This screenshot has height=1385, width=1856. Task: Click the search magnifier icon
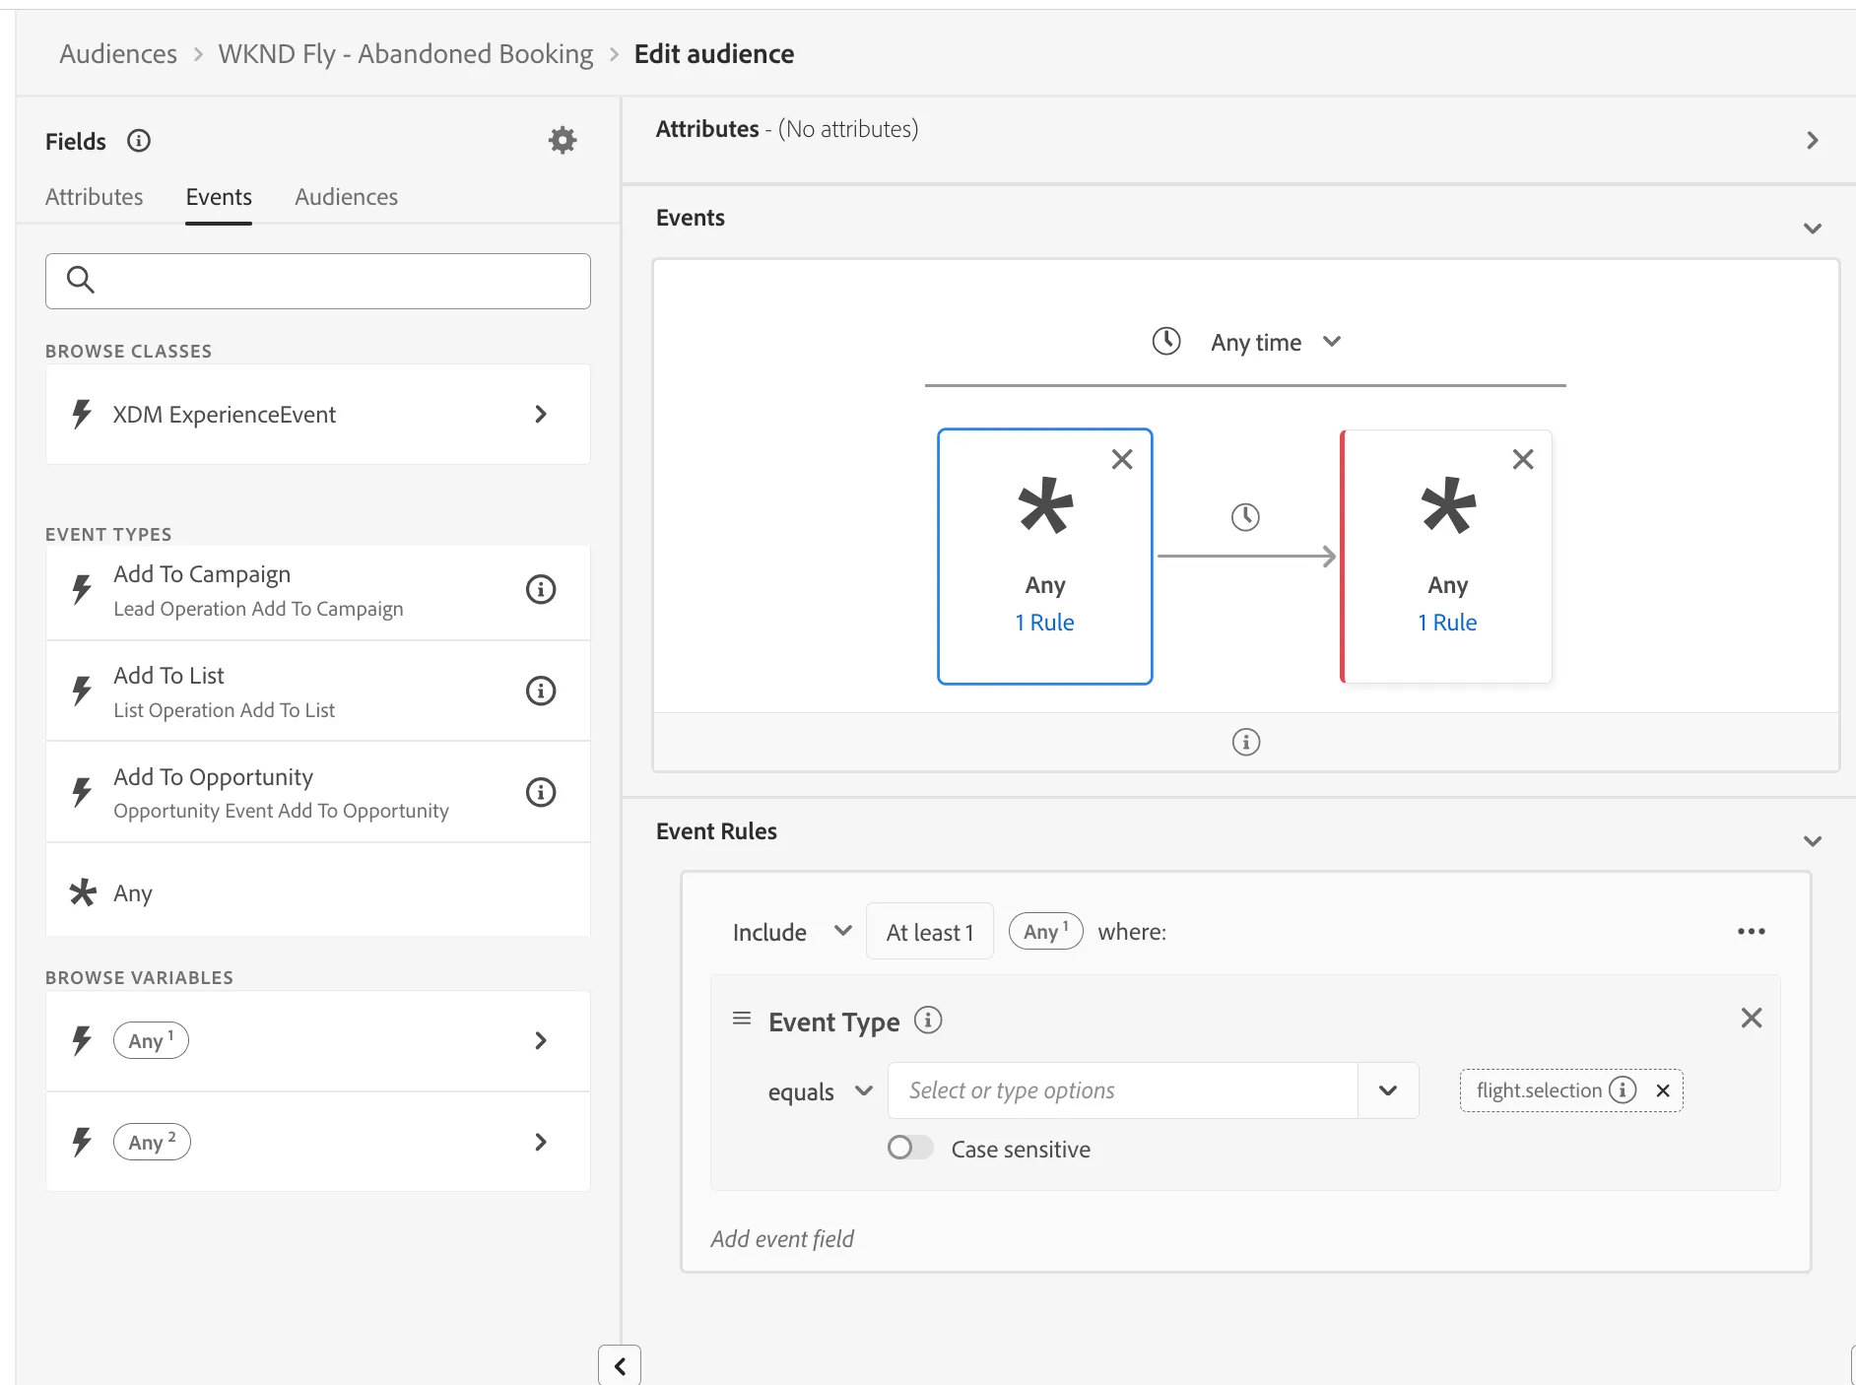coord(81,281)
